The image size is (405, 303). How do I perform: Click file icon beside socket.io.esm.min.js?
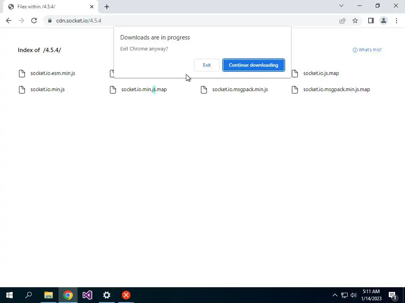(x=22, y=73)
